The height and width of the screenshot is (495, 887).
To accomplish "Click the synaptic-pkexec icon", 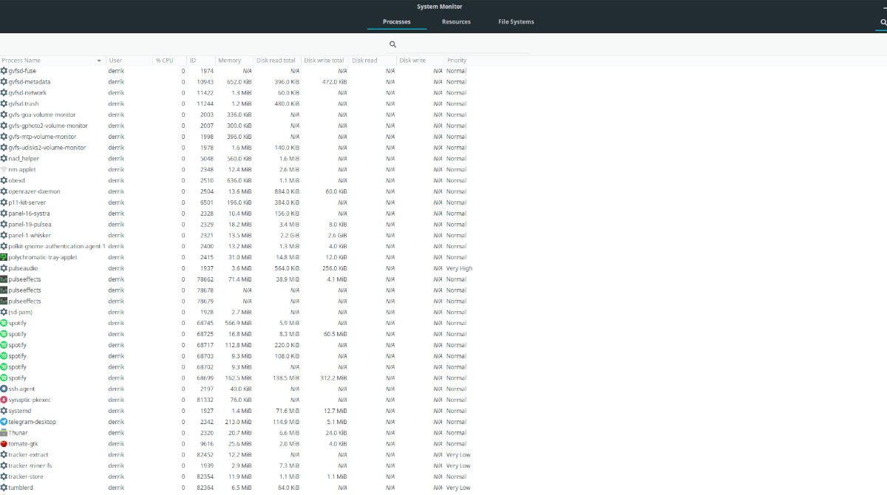I will pyautogui.click(x=4, y=400).
